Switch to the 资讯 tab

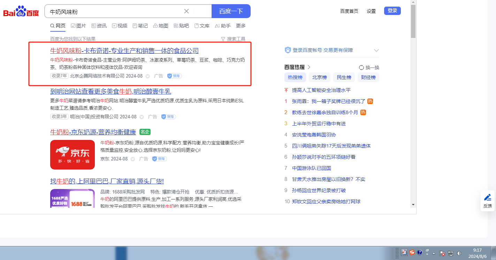(99, 26)
